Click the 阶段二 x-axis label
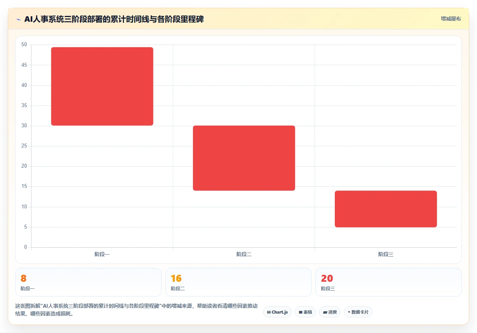Screen dimensions: 477x333 point(244,255)
